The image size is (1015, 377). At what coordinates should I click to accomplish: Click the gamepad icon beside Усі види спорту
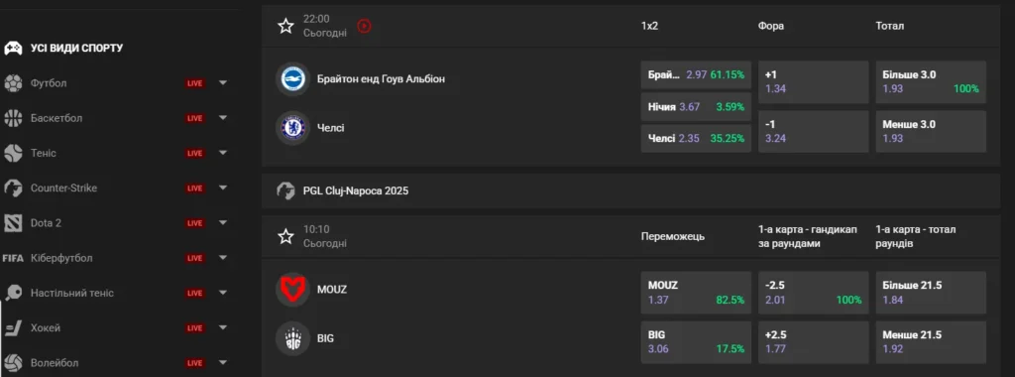coord(13,48)
